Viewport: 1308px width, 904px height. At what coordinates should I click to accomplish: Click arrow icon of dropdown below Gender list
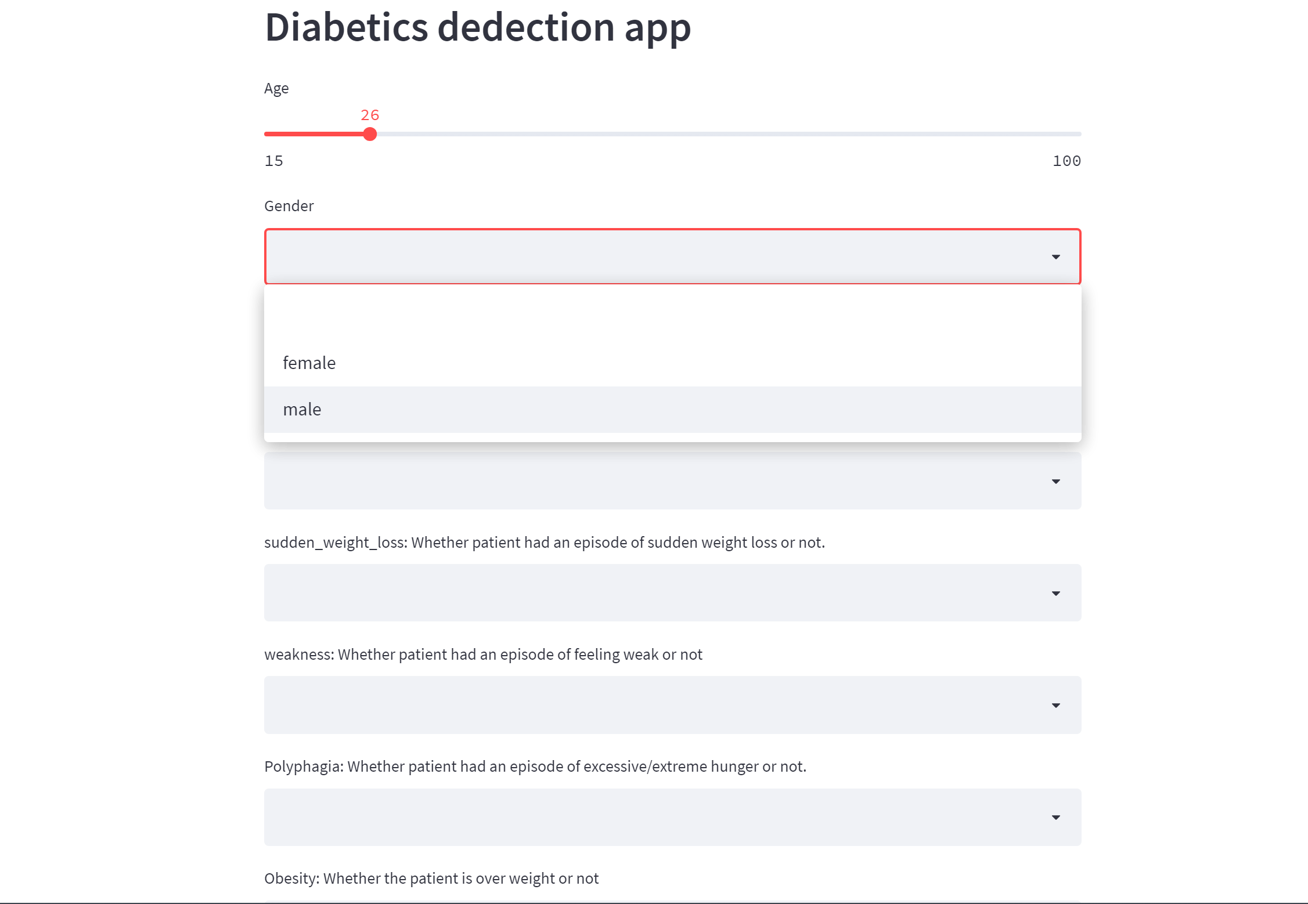pos(1055,482)
